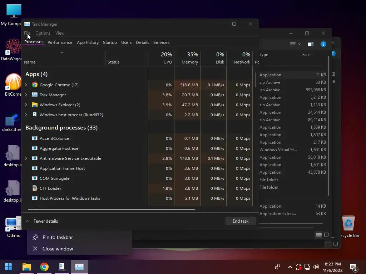Click the Windows Visual St... type row

coord(292,149)
